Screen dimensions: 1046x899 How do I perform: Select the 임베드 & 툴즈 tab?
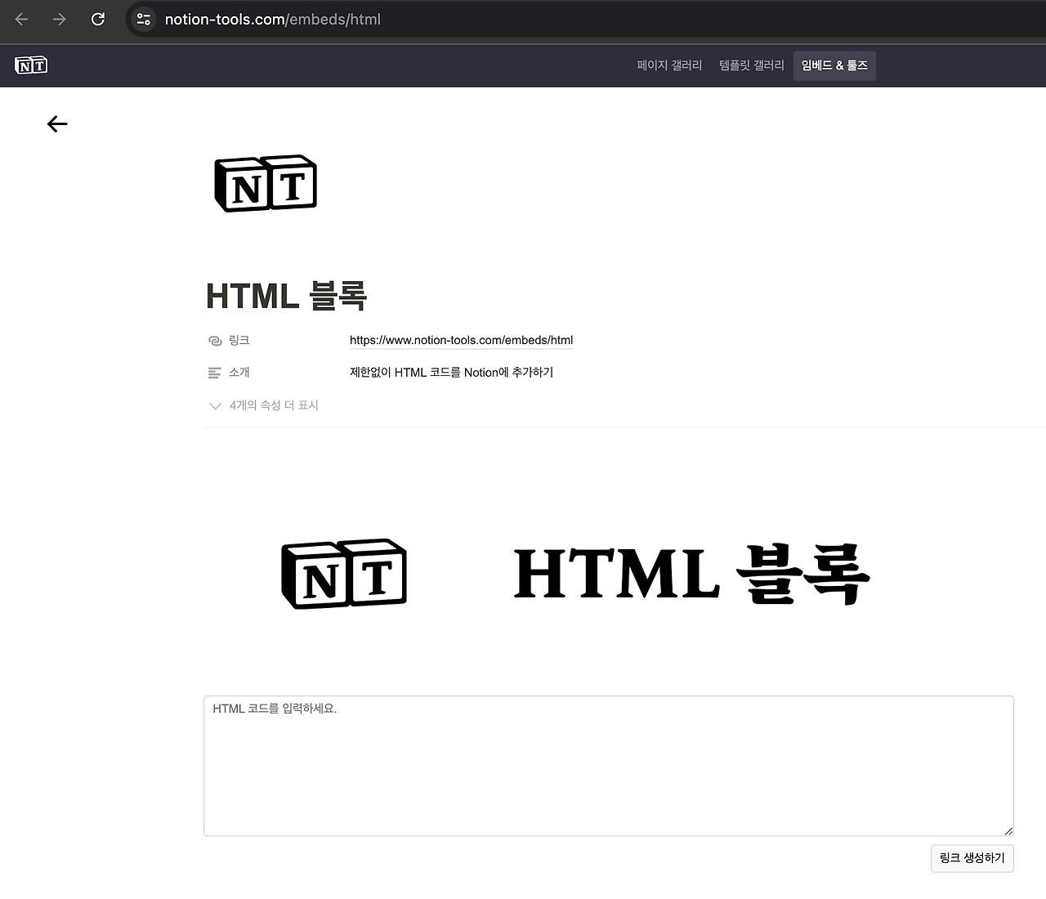pos(834,65)
